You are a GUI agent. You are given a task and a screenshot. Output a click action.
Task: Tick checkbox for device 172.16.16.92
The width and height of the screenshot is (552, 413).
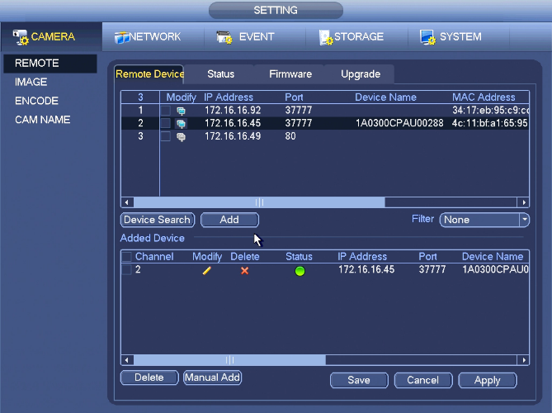pyautogui.click(x=166, y=111)
